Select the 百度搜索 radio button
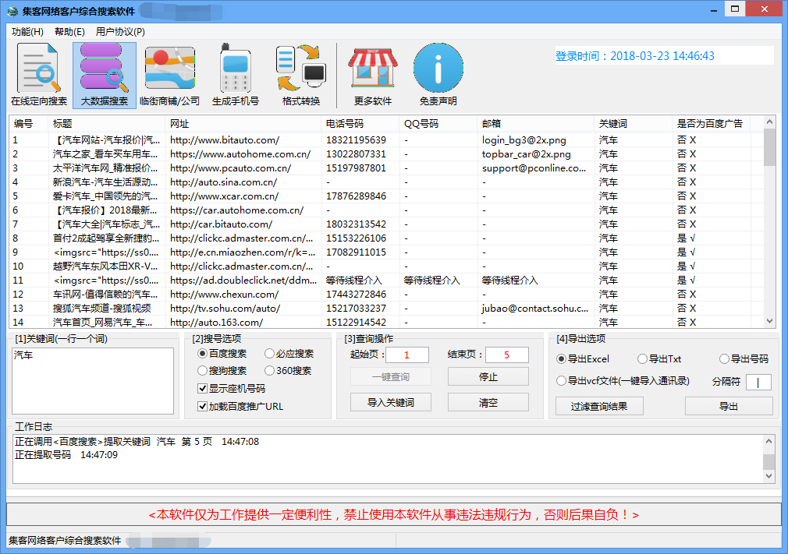Viewport: 788px width, 554px height. click(222, 354)
